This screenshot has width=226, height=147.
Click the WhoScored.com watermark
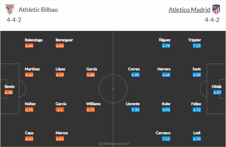coord(114,144)
